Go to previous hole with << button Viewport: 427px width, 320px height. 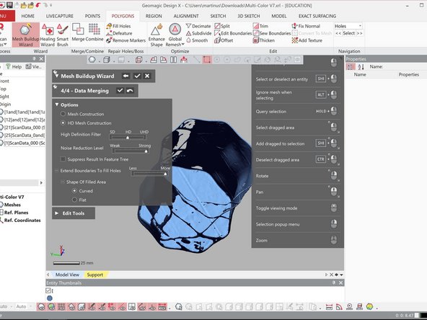tap(338, 33)
